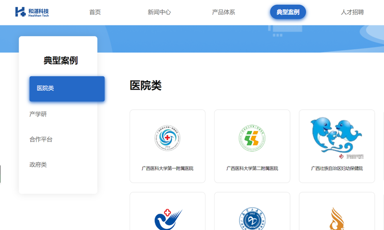The width and height of the screenshot is (384, 230).
Task: Click the blue dolphins logo image
Action: (x=337, y=138)
